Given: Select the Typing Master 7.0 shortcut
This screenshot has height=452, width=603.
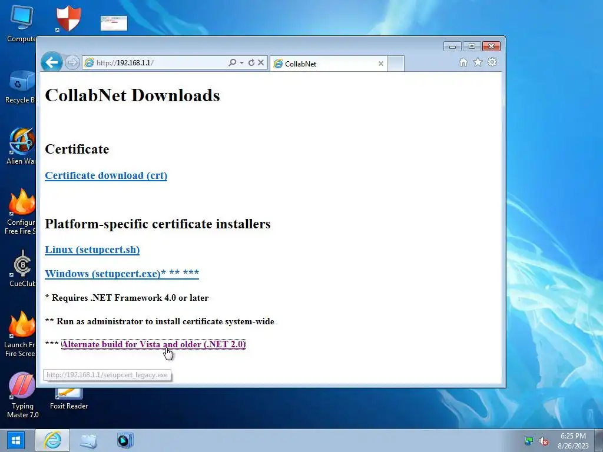Looking at the screenshot, I should pyautogui.click(x=22, y=395).
